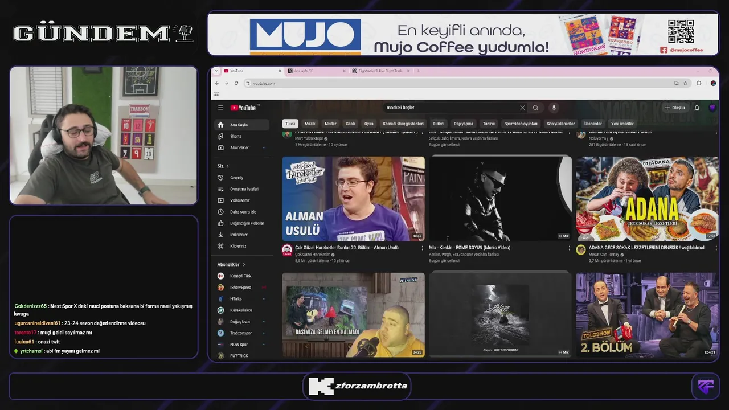Open HTalks subscription channel
The image size is (729, 410).
coord(242,299)
